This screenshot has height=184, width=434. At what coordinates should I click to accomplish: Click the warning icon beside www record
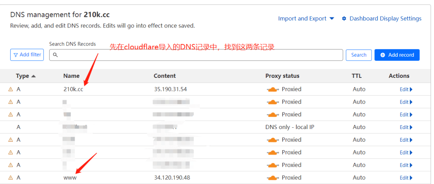click(x=11, y=178)
